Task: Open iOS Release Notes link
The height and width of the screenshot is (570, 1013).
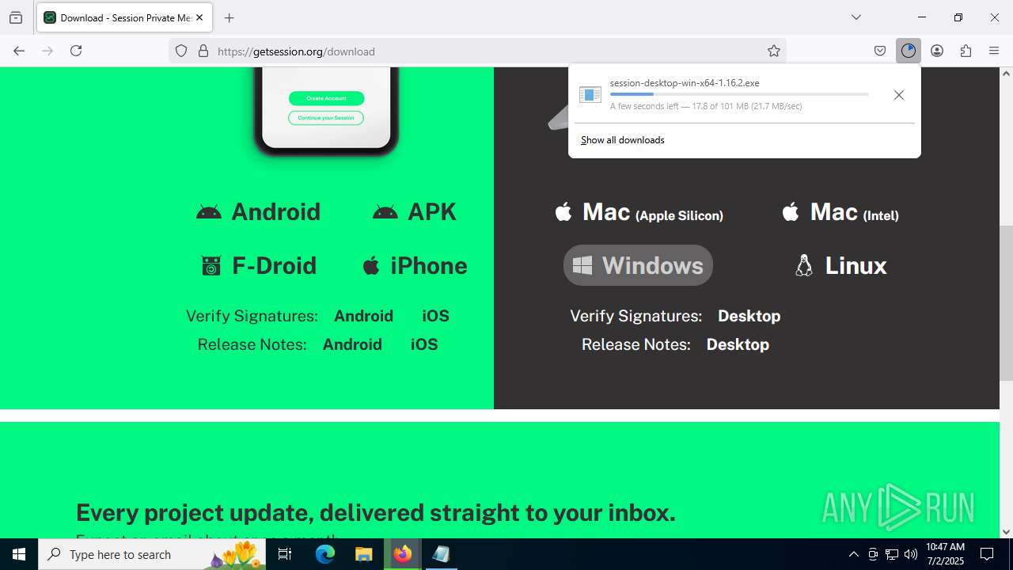Action: [424, 344]
